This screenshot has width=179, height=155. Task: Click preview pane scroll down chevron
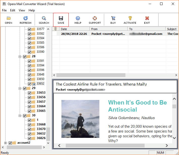(174, 138)
